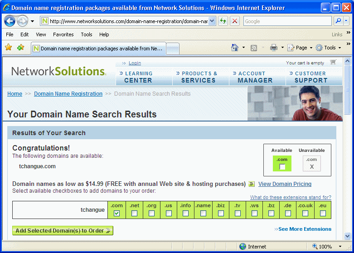Open the File menu
Viewport: 354px width, 253px height.
point(10,34)
